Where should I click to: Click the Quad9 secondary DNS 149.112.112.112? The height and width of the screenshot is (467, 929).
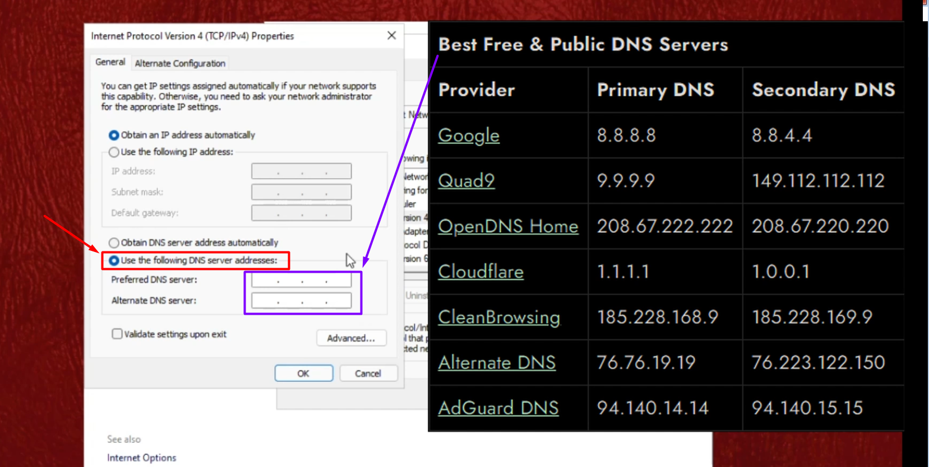coord(818,181)
